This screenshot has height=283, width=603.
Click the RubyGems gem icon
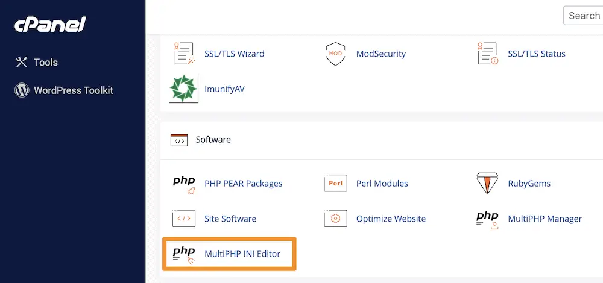487,183
